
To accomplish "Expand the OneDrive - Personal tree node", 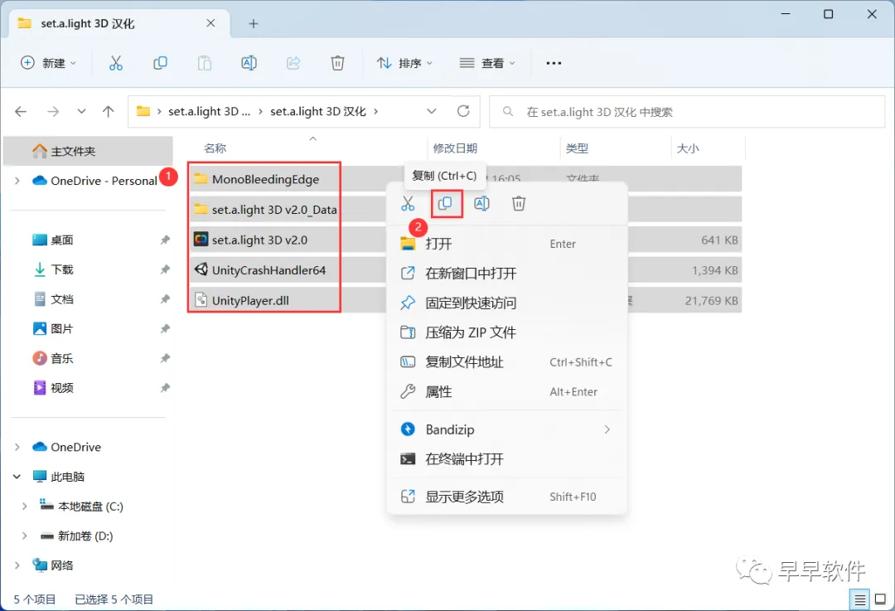I will point(17,181).
